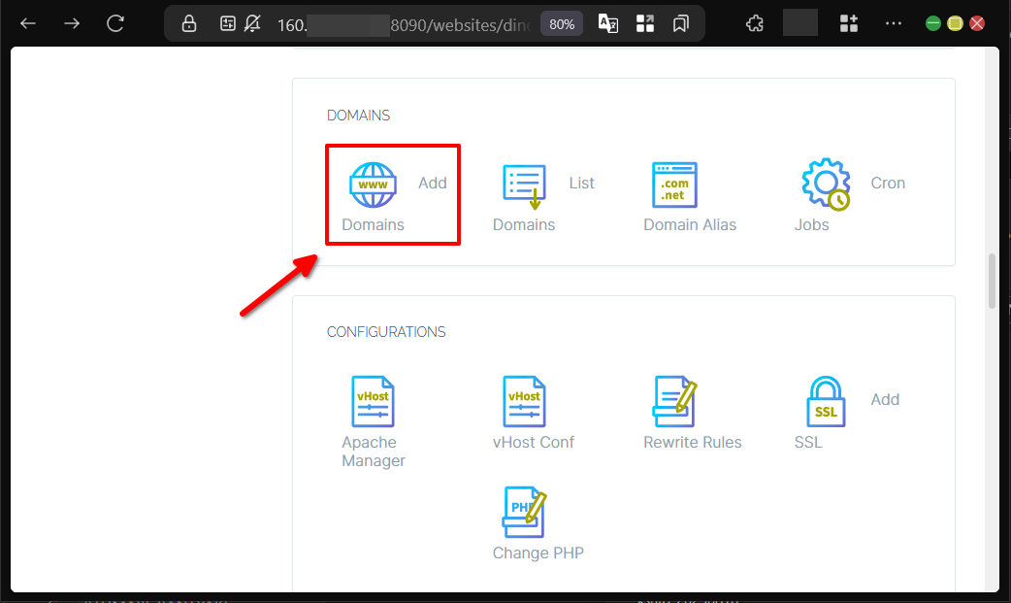Open the Change PHP icon
Viewport: 1011px width, 603px height.
pos(524,513)
